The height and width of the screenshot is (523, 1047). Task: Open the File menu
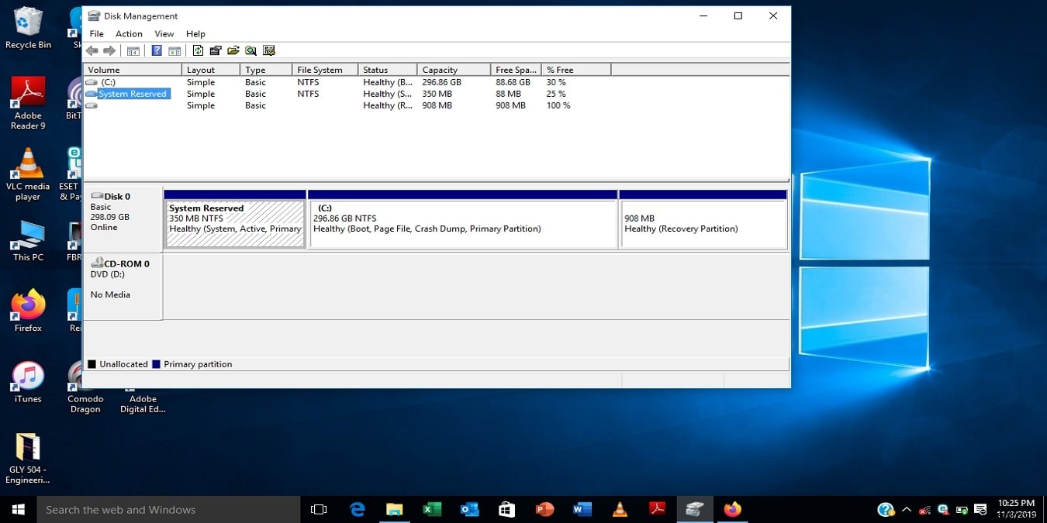click(96, 33)
